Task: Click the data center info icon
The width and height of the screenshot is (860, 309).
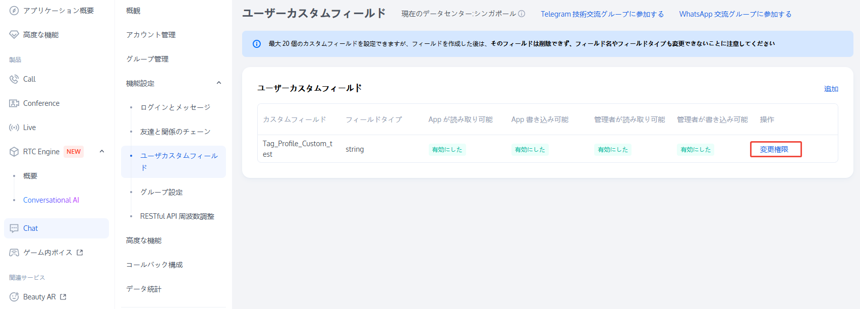Action: (522, 14)
